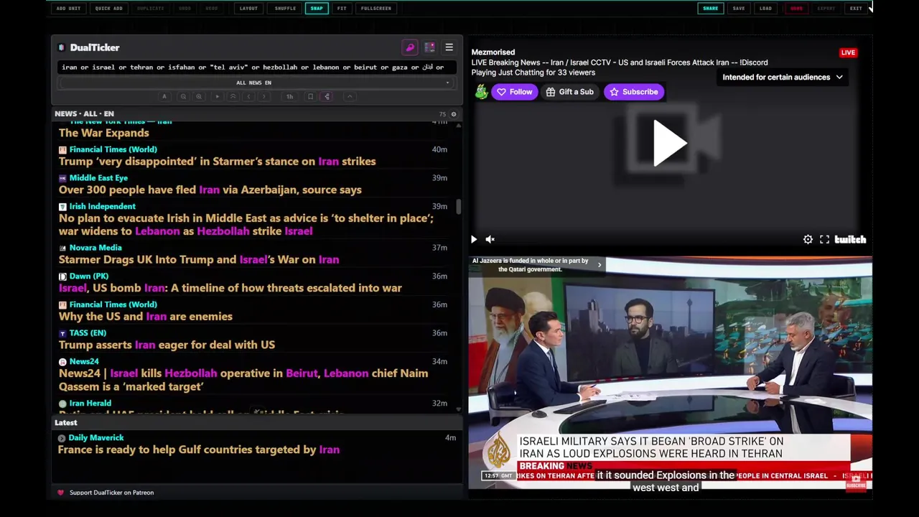This screenshot has width=919, height=517.
Task: Click QUICK ADD in top bar
Action: point(108,8)
